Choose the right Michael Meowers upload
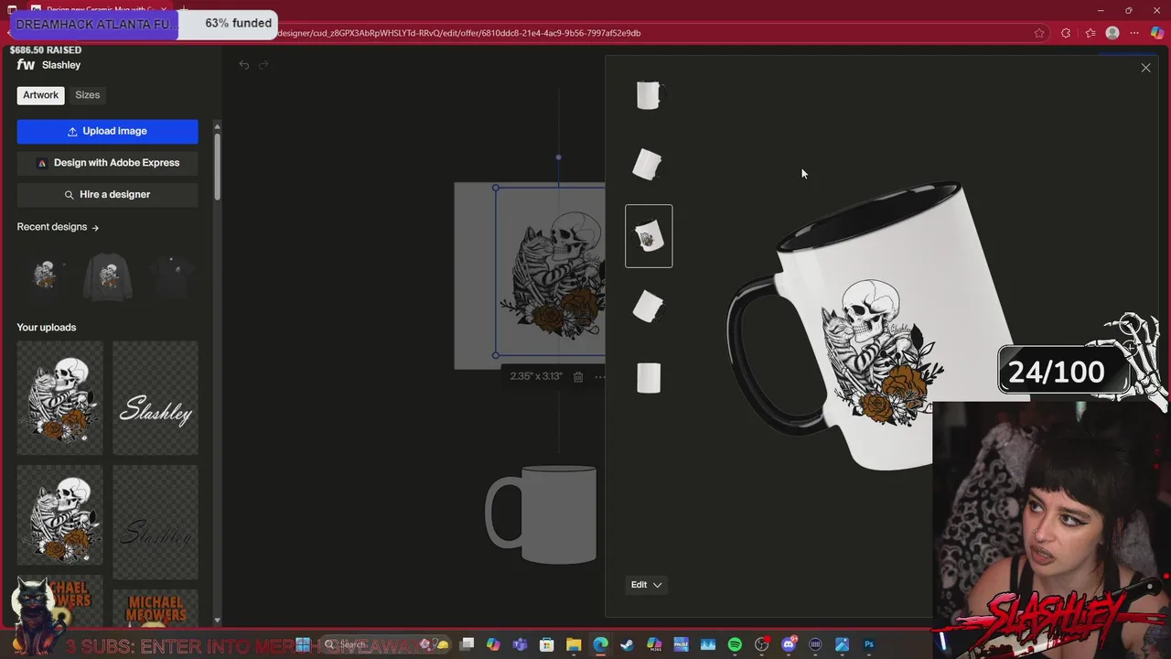The image size is (1171, 659). point(156,606)
